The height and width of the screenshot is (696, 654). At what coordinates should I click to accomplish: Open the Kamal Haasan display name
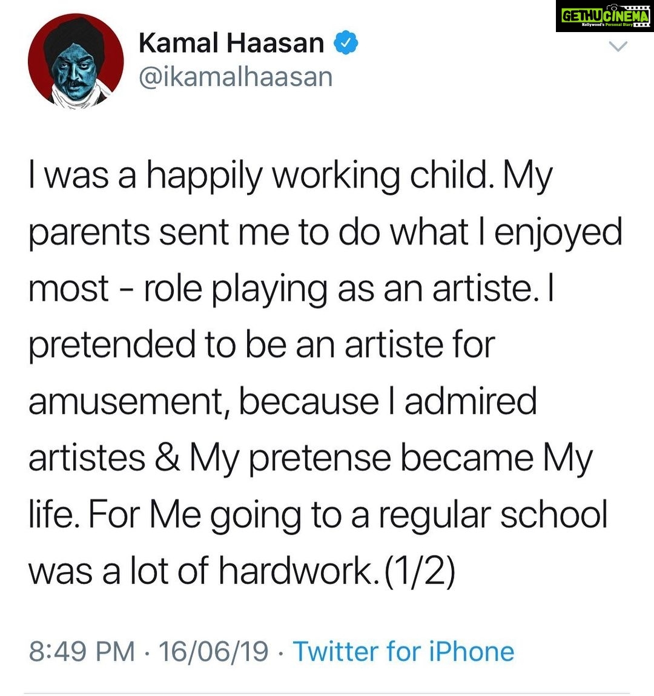(231, 44)
